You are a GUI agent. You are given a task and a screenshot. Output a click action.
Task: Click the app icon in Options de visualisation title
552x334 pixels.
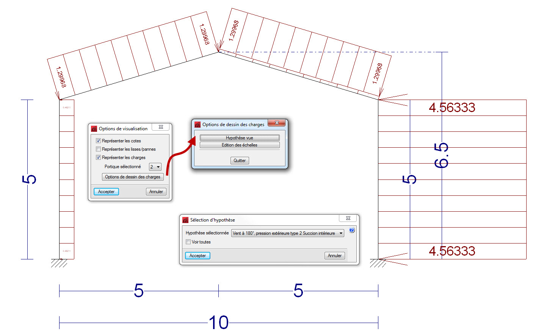coord(94,129)
